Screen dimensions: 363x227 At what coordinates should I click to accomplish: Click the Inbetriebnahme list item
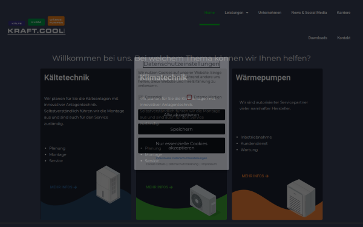(x=256, y=137)
